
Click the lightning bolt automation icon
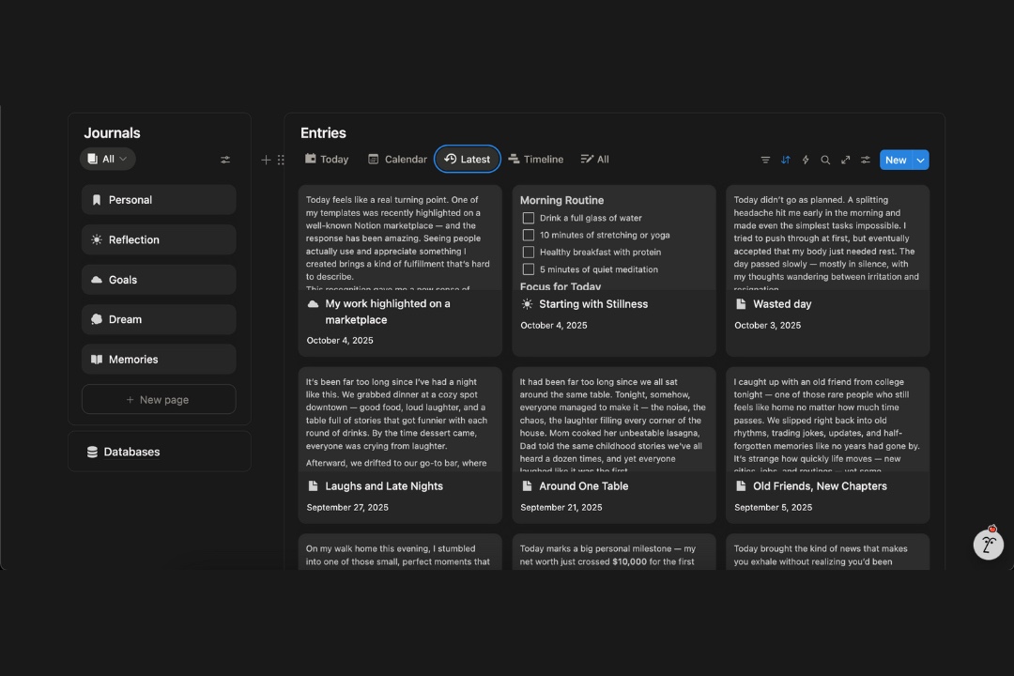pos(806,160)
